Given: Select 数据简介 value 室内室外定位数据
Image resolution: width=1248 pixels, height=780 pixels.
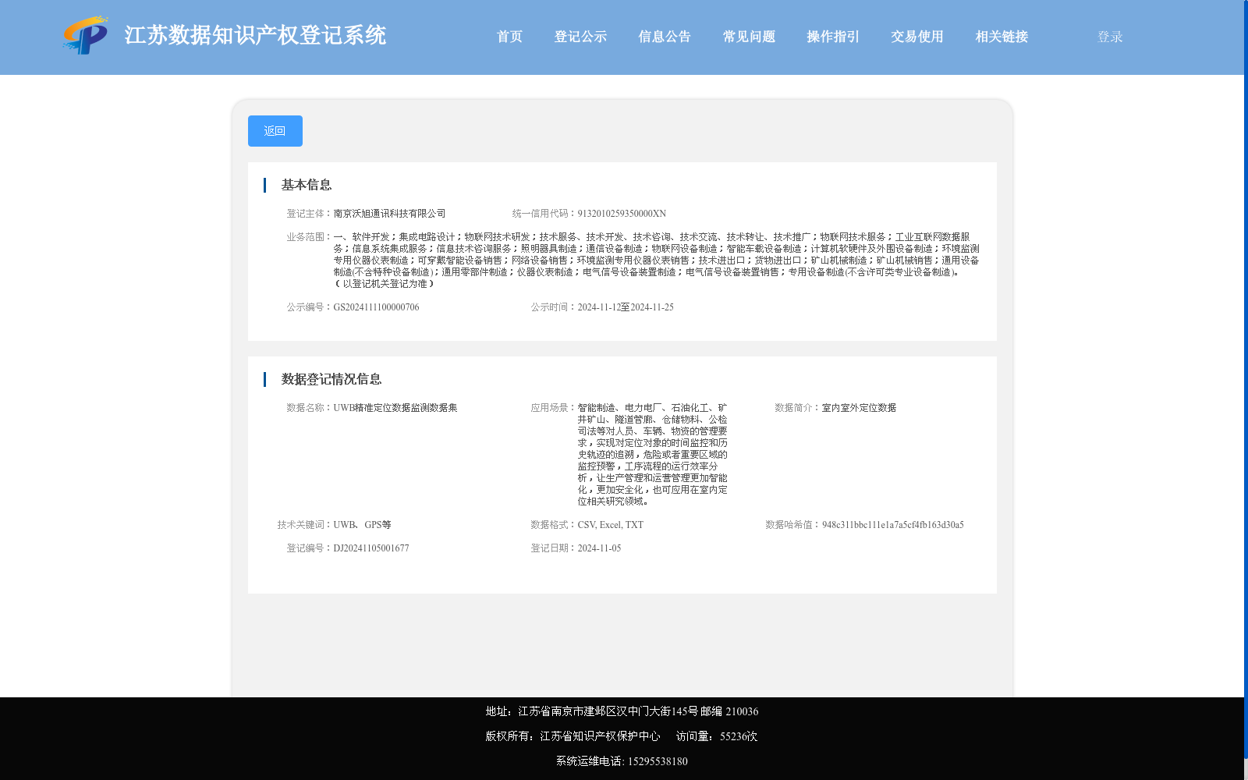Looking at the screenshot, I should (x=859, y=408).
